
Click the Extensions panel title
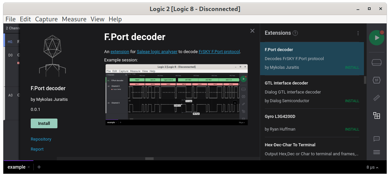click(x=278, y=33)
